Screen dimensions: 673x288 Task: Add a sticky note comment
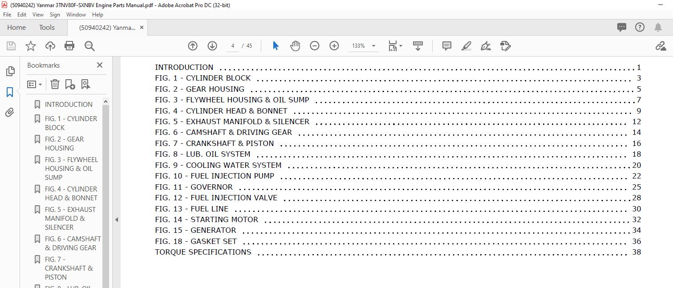(x=447, y=46)
